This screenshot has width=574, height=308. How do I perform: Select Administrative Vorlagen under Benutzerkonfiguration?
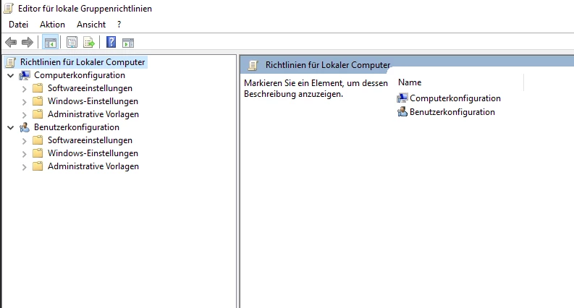93,166
